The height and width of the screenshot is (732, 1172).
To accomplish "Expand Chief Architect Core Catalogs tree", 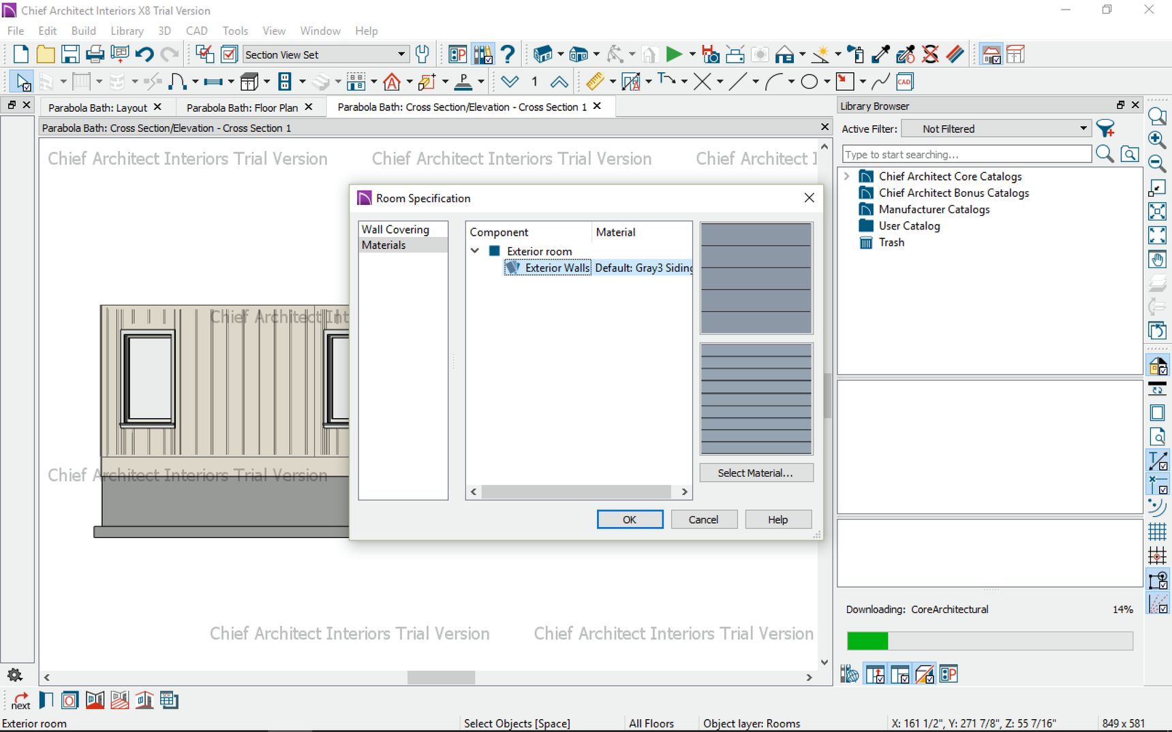I will click(847, 176).
